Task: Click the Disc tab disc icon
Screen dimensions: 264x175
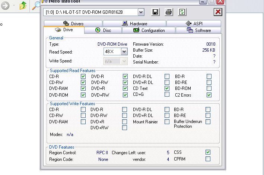Action: pos(98,30)
